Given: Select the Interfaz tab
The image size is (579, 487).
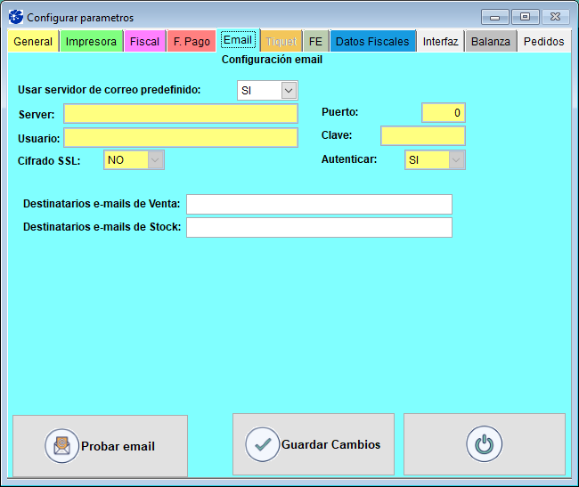Looking at the screenshot, I should click(x=441, y=41).
